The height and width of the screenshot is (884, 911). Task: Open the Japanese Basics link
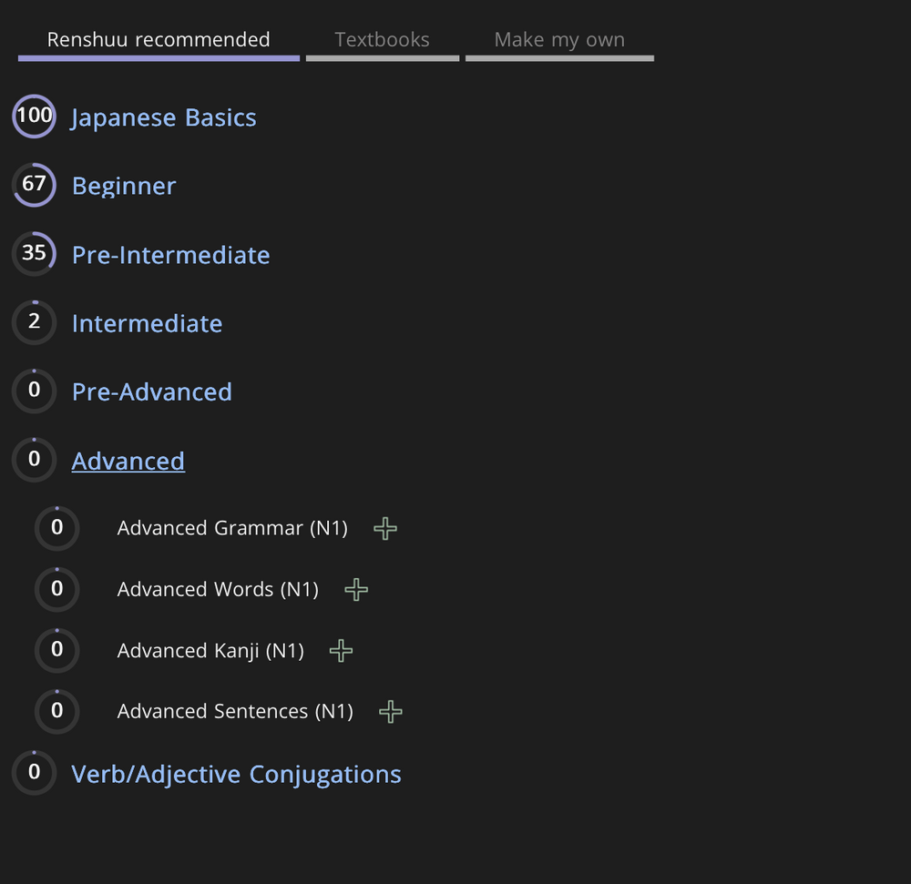[x=164, y=117]
